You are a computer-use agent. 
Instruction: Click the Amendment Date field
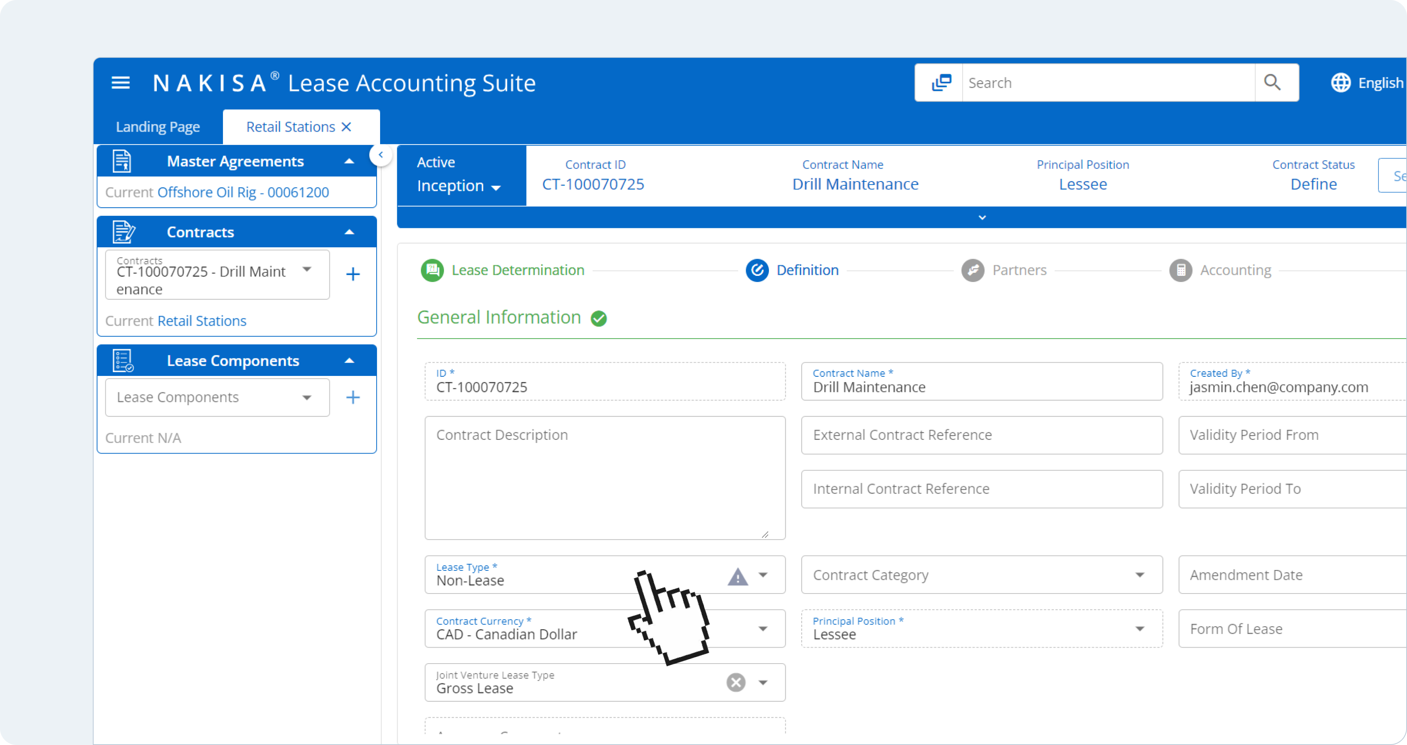(1292, 575)
